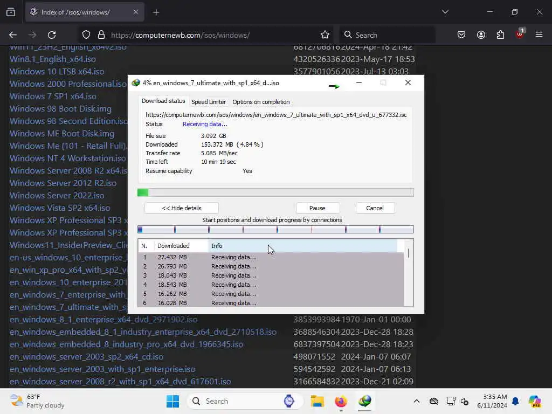The image size is (552, 414).
Task: Open the weather widget showing 63°F
Action: (x=37, y=401)
